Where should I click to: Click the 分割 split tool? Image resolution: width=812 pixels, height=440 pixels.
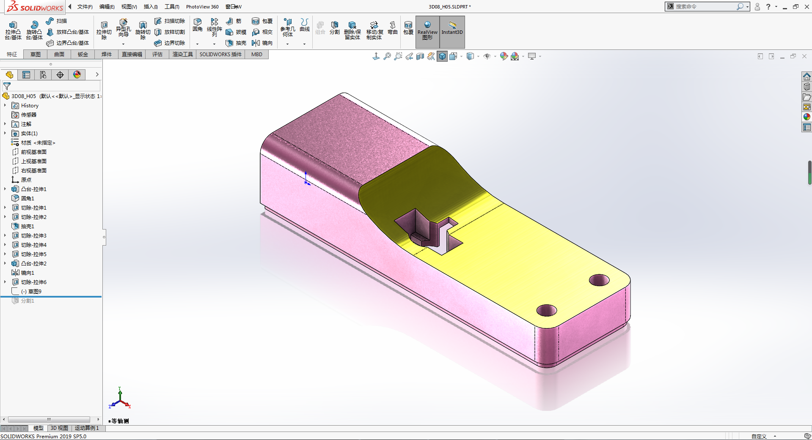pyautogui.click(x=335, y=27)
